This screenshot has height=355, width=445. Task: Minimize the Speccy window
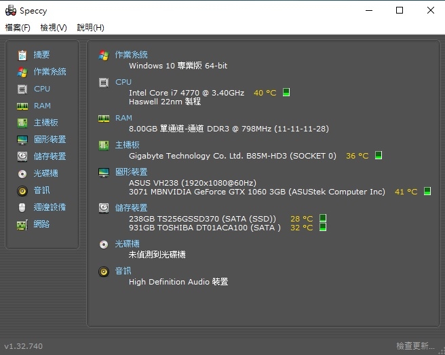coord(369,10)
